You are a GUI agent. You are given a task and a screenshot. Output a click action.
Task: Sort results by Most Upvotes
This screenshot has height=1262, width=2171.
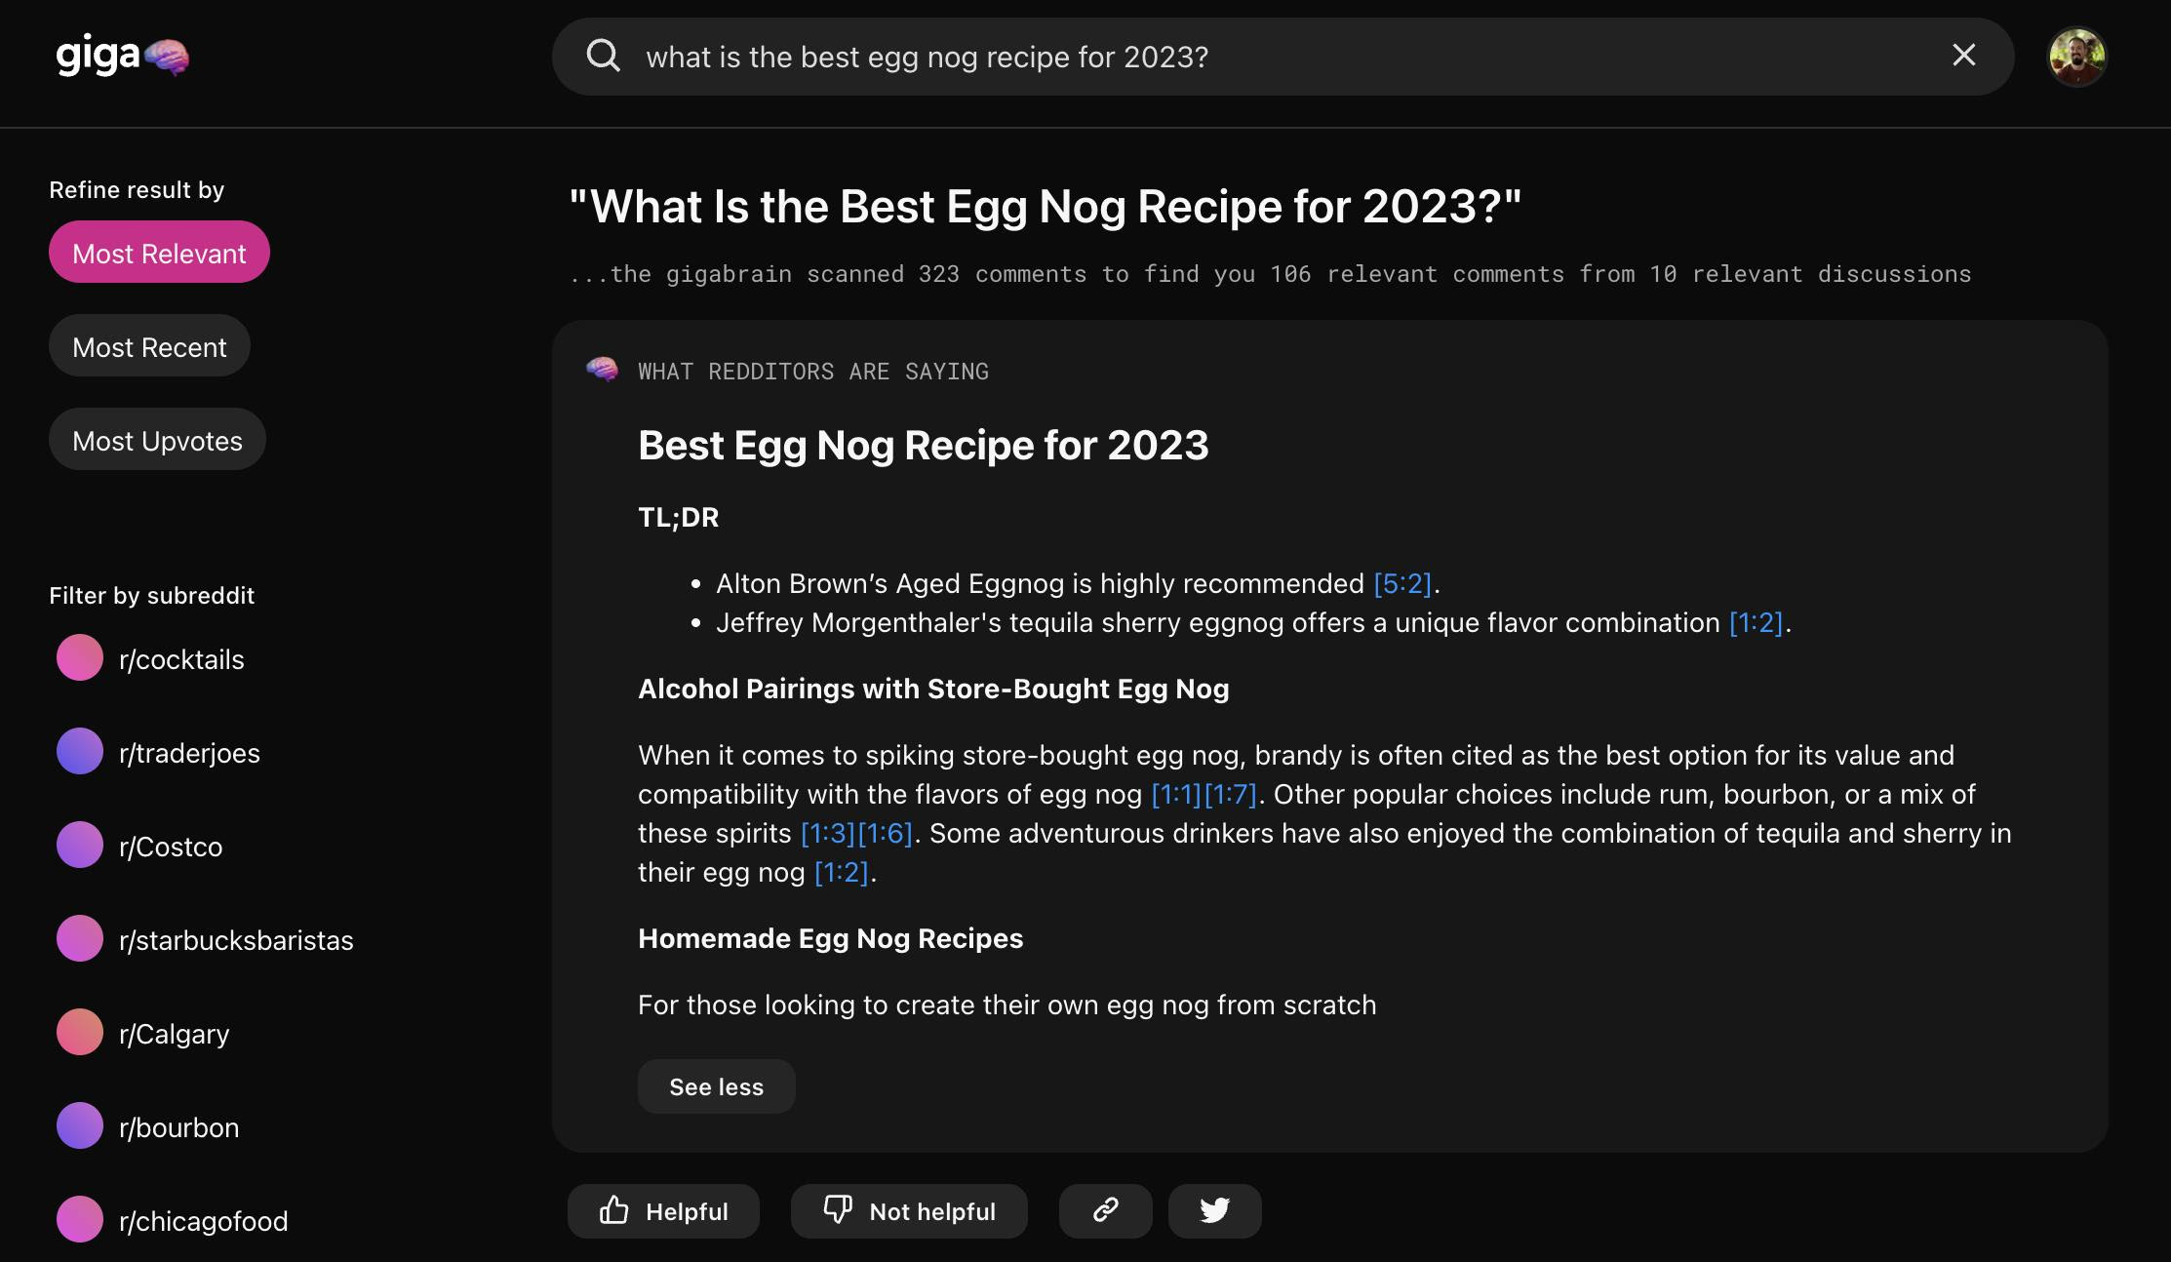click(157, 440)
